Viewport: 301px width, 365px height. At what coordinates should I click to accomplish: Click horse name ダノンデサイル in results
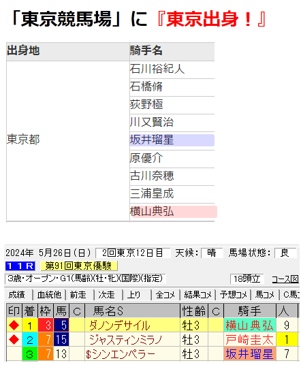(120, 326)
